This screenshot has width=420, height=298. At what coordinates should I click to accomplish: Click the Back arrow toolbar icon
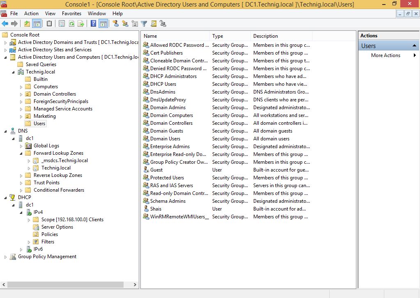(5, 23)
